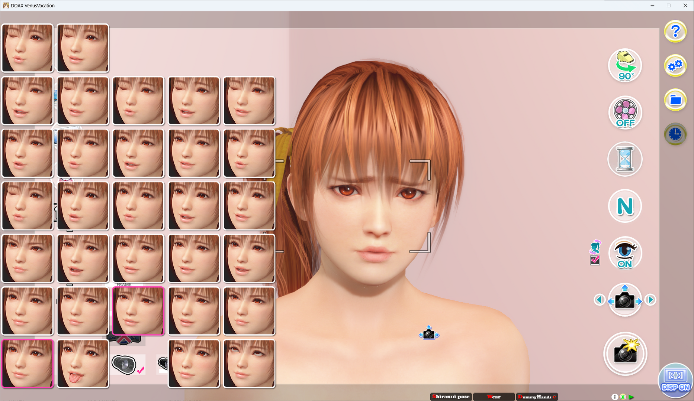This screenshot has width=694, height=401.
Task: Take a photo with the camera flash button
Action: click(625, 353)
